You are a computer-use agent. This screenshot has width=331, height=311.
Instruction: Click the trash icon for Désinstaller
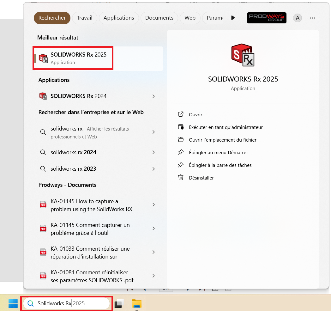click(x=181, y=178)
